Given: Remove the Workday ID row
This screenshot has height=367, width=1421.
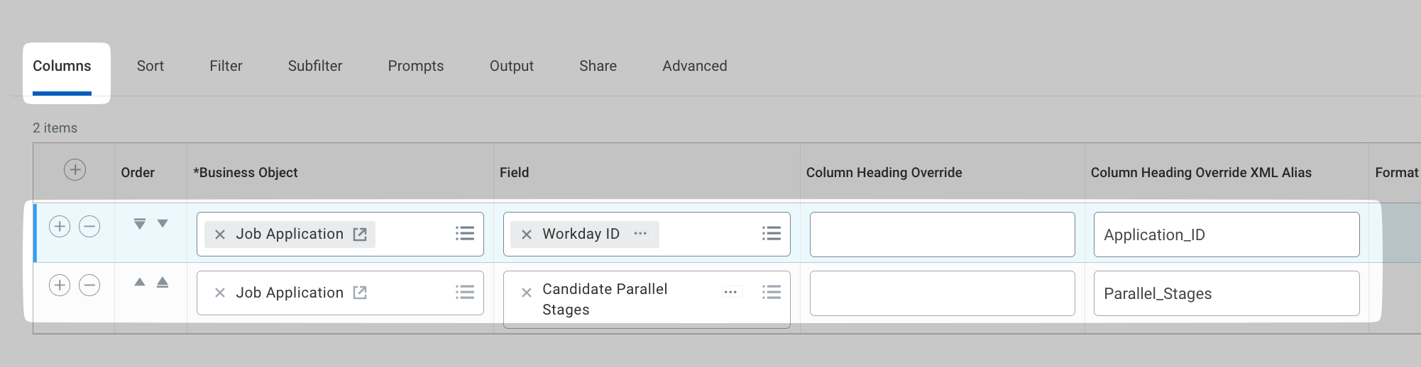Looking at the screenshot, I should [x=89, y=227].
